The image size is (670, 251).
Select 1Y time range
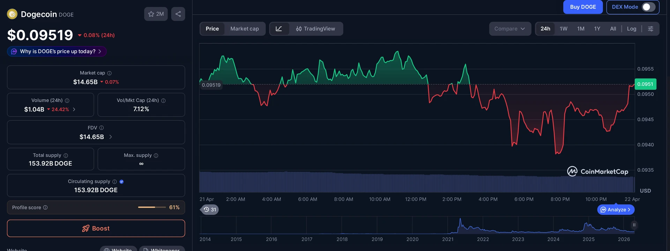[x=597, y=29]
